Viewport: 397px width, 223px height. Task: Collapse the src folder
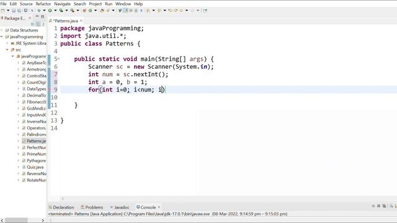[x=7, y=50]
